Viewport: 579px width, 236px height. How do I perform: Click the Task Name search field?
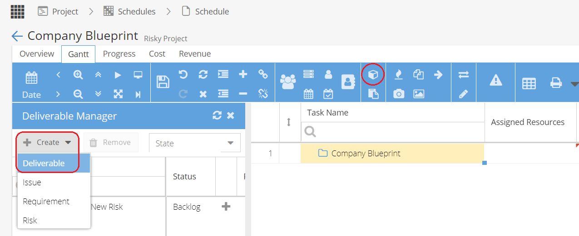pyautogui.click(x=392, y=132)
